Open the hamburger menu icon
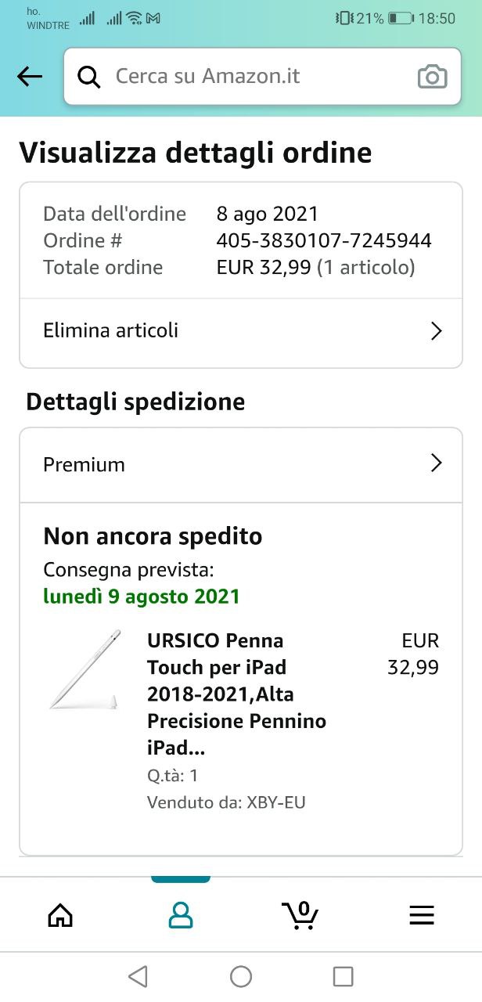482x1002 pixels. pos(422,914)
